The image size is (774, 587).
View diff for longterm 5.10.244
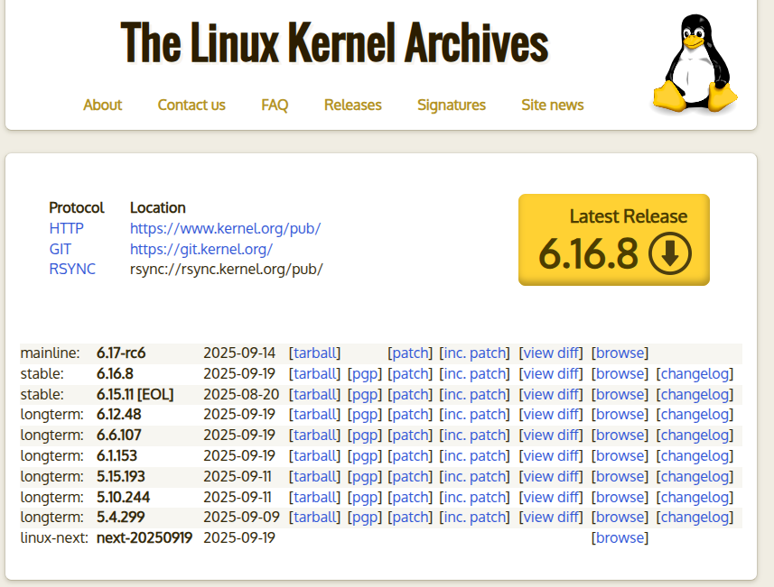coord(550,498)
